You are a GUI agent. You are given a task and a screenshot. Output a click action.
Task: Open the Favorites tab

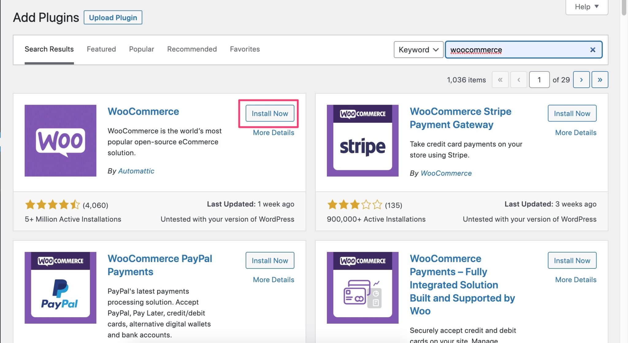coord(245,49)
